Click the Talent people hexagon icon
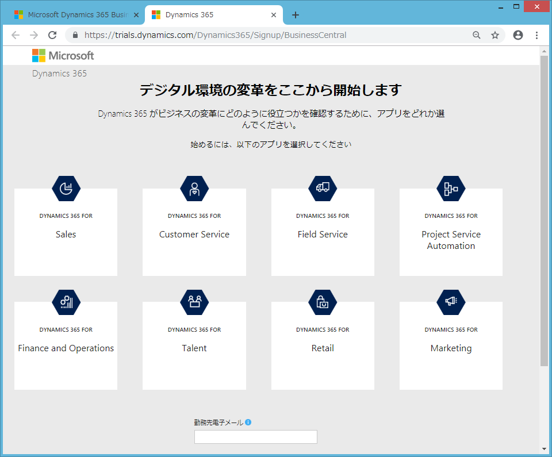This screenshot has width=552, height=457. [x=194, y=302]
